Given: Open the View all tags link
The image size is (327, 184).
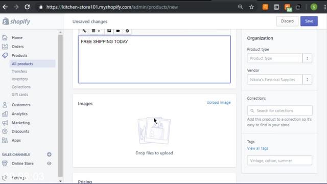Looking at the screenshot, I should click(258, 148).
